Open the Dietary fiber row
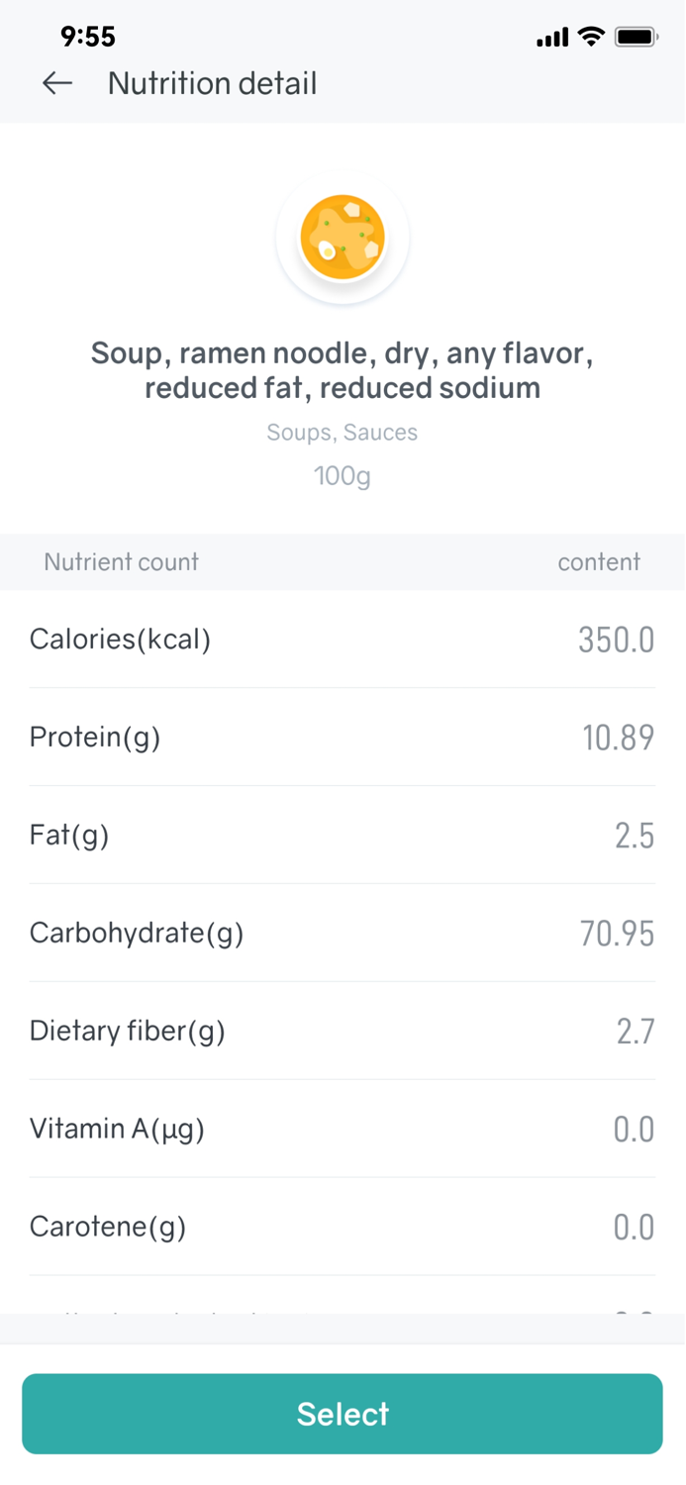Screen dimensions: 686x1485 343,1030
